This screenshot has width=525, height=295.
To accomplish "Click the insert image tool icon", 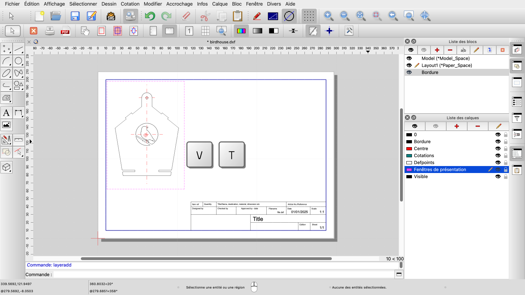I will [6, 125].
